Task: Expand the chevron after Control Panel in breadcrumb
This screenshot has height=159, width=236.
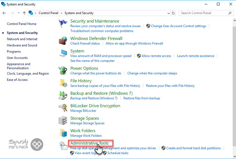Action: [x=61, y=13]
